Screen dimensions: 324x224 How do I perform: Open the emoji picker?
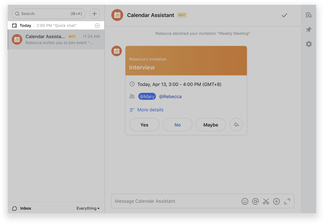pos(245,201)
